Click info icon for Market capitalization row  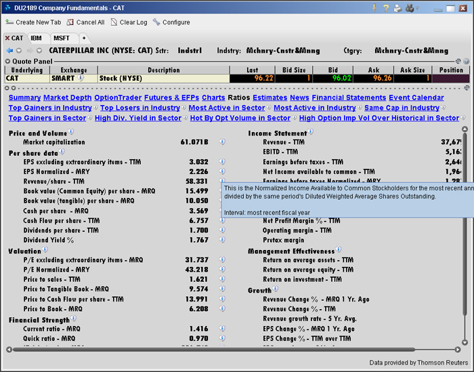tap(222, 142)
